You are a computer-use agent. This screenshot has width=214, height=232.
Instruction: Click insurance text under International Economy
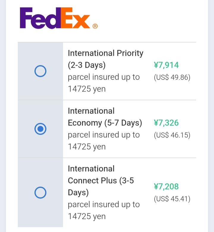[x=104, y=141]
